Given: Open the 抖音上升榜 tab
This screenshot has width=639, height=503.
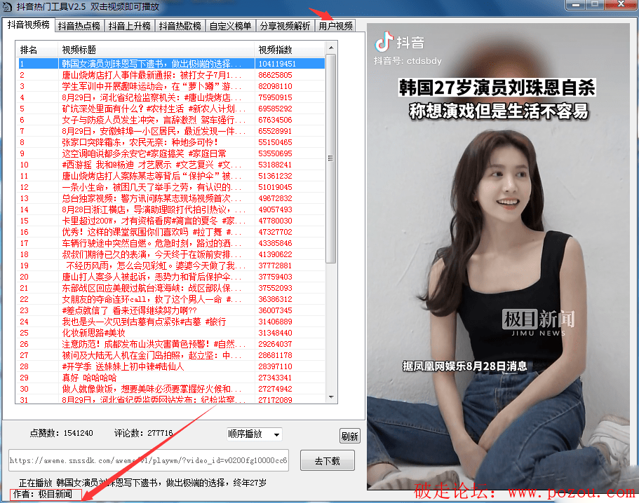Looking at the screenshot, I should 129,27.
